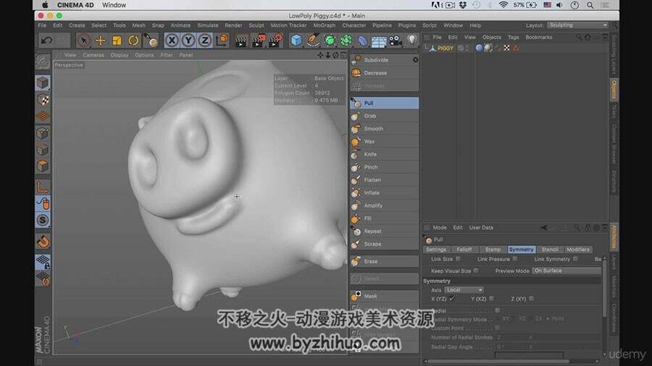Click the blue deformer icon
This screenshot has height=366, width=652.
[x=363, y=41]
